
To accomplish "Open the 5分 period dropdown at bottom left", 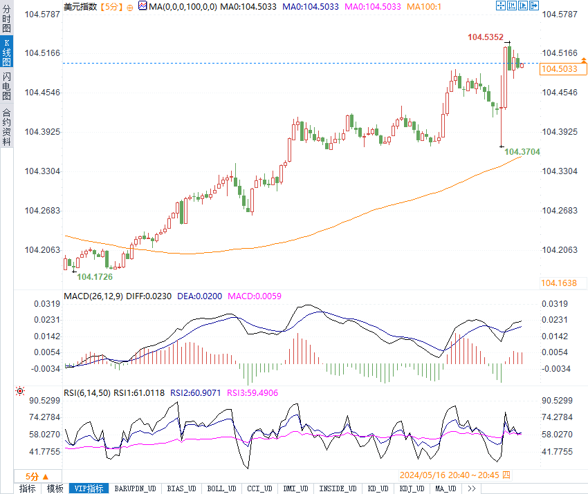I will pos(37,476).
